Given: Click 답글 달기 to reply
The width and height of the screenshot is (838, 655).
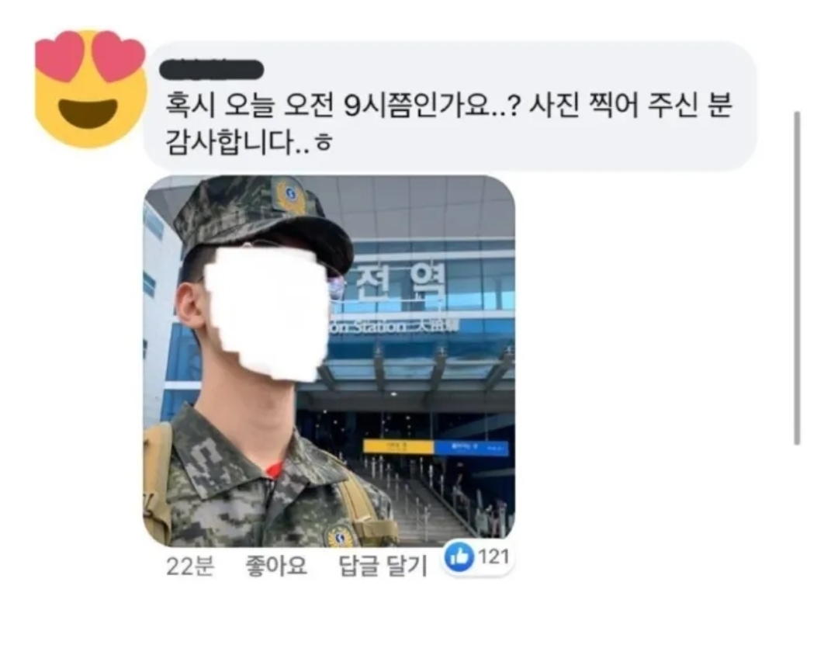Looking at the screenshot, I should pyautogui.click(x=383, y=566).
